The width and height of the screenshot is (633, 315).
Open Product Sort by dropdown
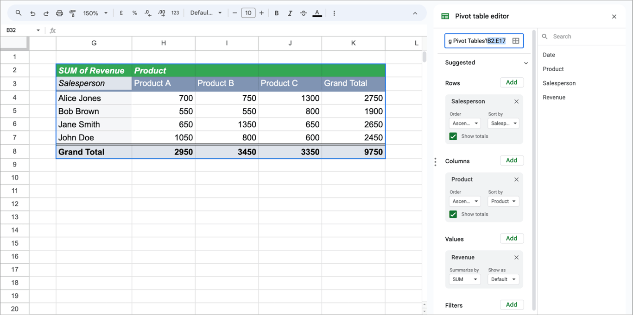tap(503, 201)
